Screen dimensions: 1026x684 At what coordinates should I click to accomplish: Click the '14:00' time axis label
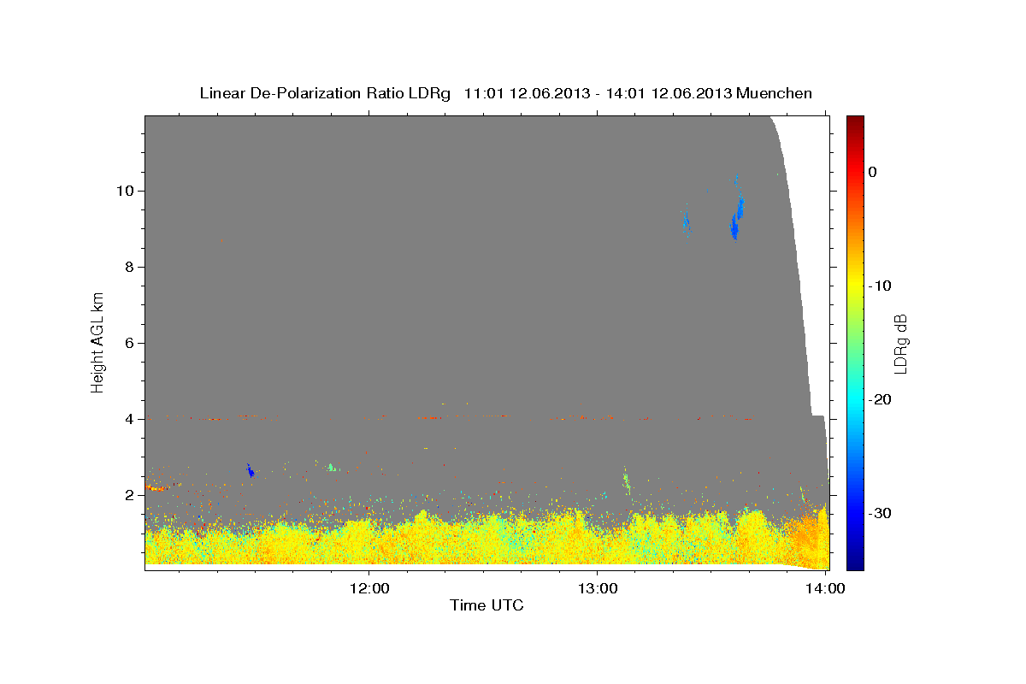click(825, 588)
